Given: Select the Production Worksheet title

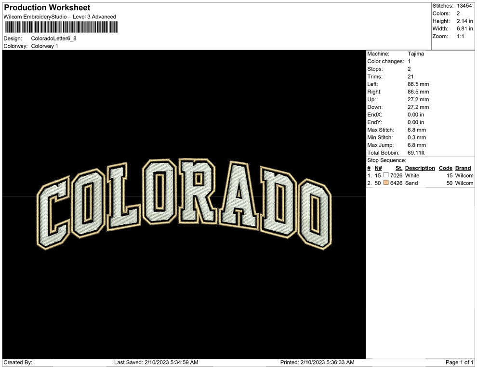Looking at the screenshot, I should pos(46,8).
